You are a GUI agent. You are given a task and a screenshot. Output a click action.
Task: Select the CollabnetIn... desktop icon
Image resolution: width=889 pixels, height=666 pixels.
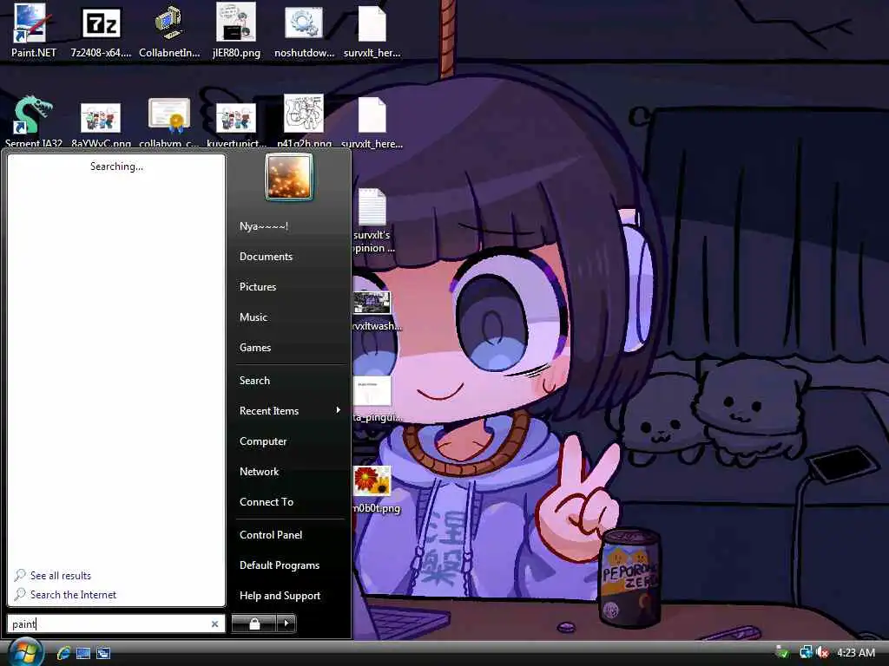169,30
